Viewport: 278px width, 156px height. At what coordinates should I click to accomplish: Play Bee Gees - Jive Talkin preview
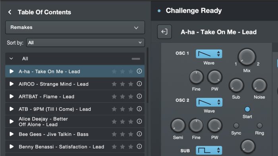pyautogui.click(x=12, y=134)
